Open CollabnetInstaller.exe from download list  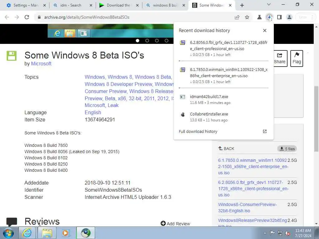pyautogui.click(x=224, y=117)
